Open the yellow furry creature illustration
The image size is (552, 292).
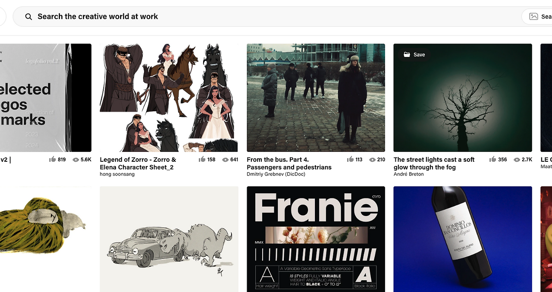click(46, 239)
